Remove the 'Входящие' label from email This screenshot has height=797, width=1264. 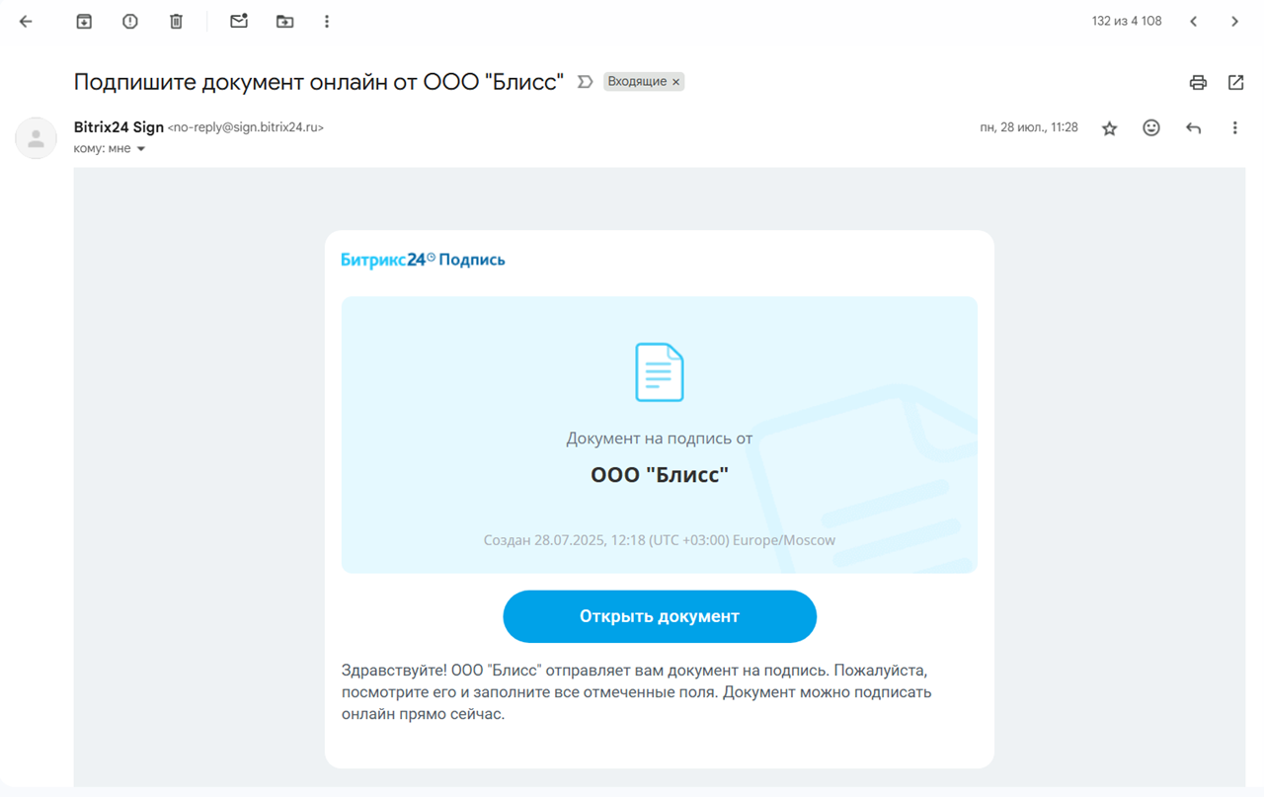676,82
